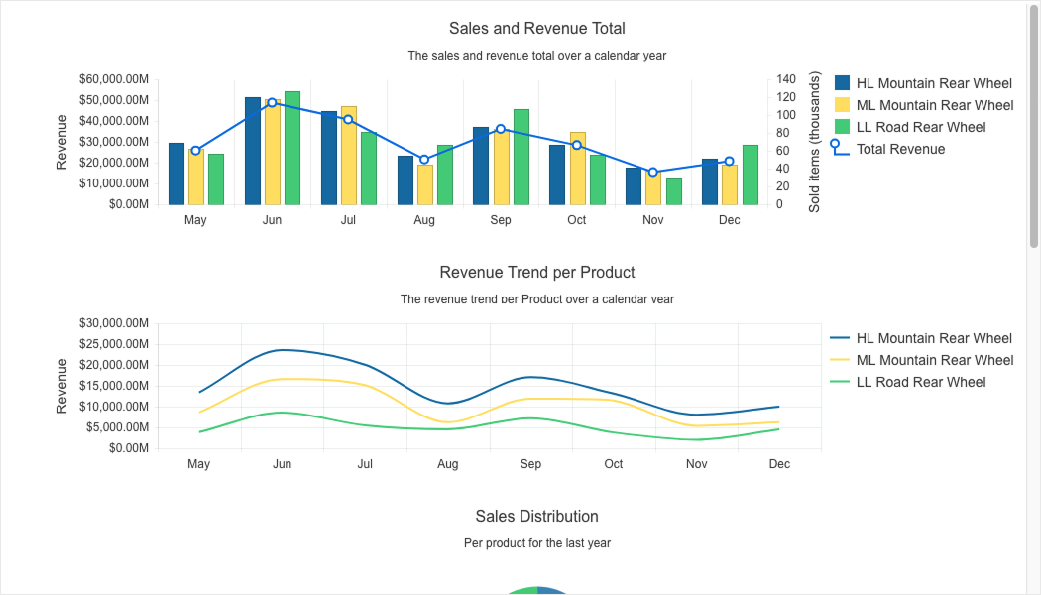The width and height of the screenshot is (1041, 595).
Task: Click the green LL Road bar for Jun
Action: [292, 149]
